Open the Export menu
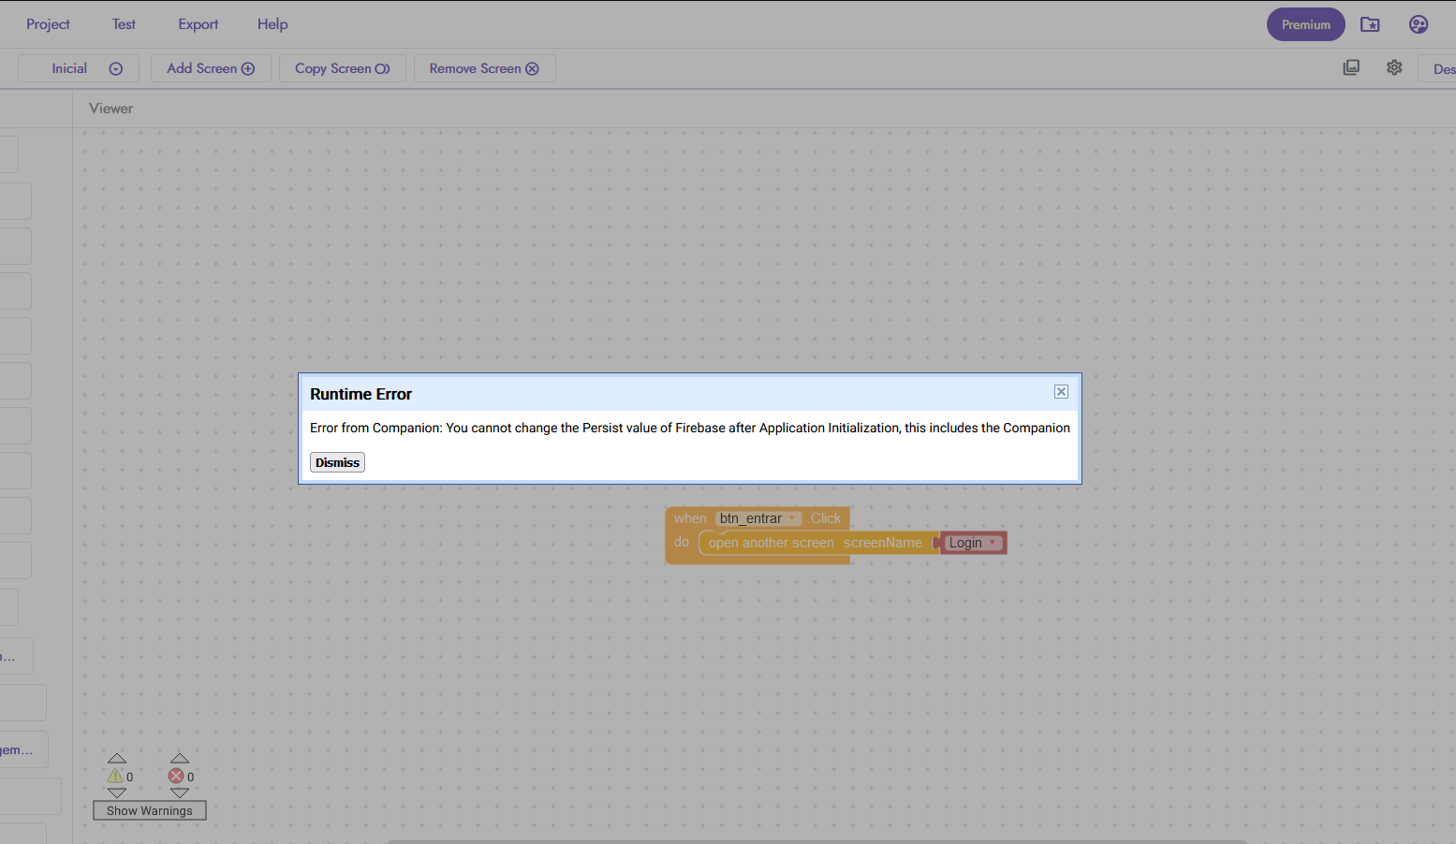 click(199, 24)
